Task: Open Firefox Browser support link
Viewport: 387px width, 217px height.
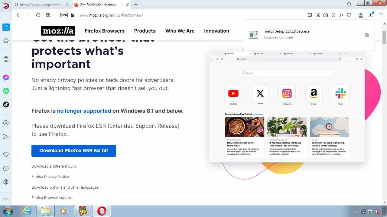Action: click(x=52, y=198)
